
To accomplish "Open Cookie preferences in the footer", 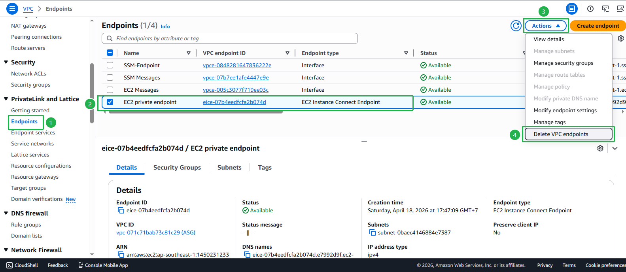I will (605, 265).
